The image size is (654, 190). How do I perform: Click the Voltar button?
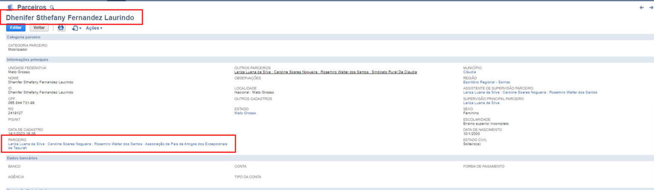39,28
